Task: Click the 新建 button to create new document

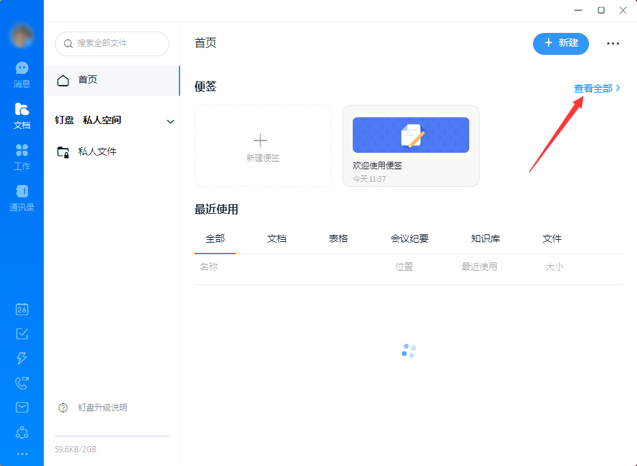Action: coord(560,43)
